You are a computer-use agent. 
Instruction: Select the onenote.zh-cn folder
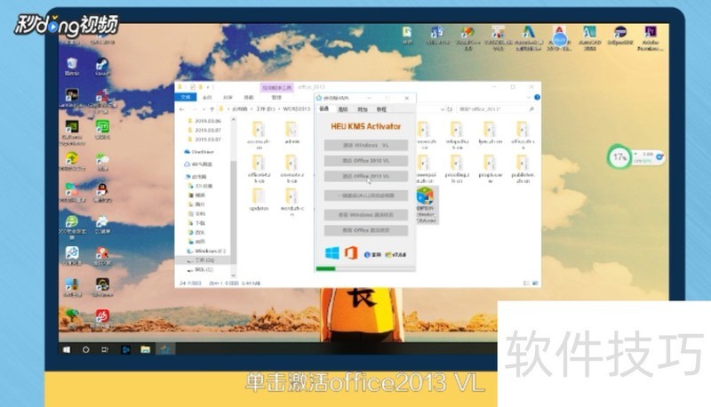(292, 169)
